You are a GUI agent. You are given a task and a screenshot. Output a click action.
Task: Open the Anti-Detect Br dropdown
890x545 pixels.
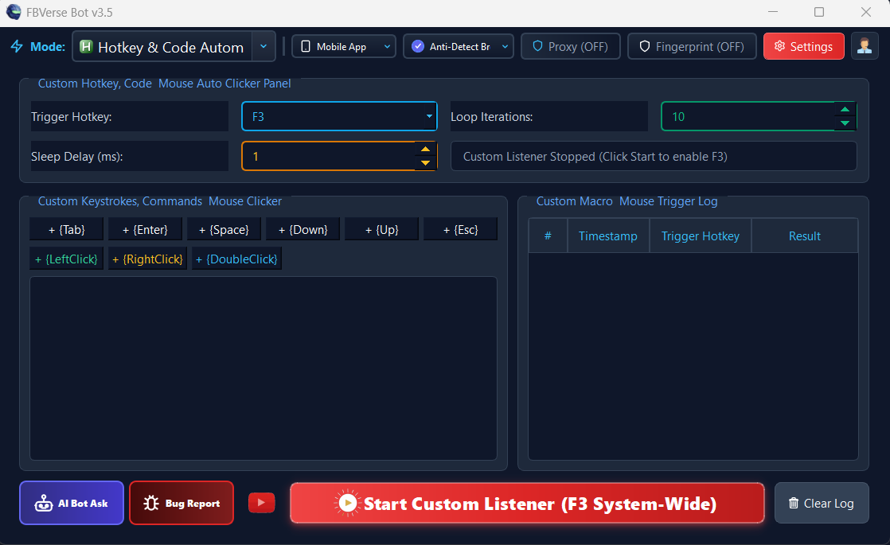coord(459,46)
